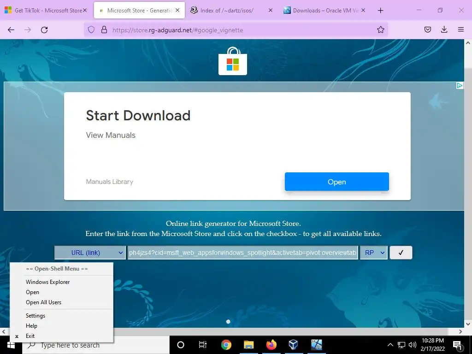Image resolution: width=472 pixels, height=354 pixels.
Task: Click horizontal scrollbar right arrow
Action: pyautogui.click(x=460, y=332)
